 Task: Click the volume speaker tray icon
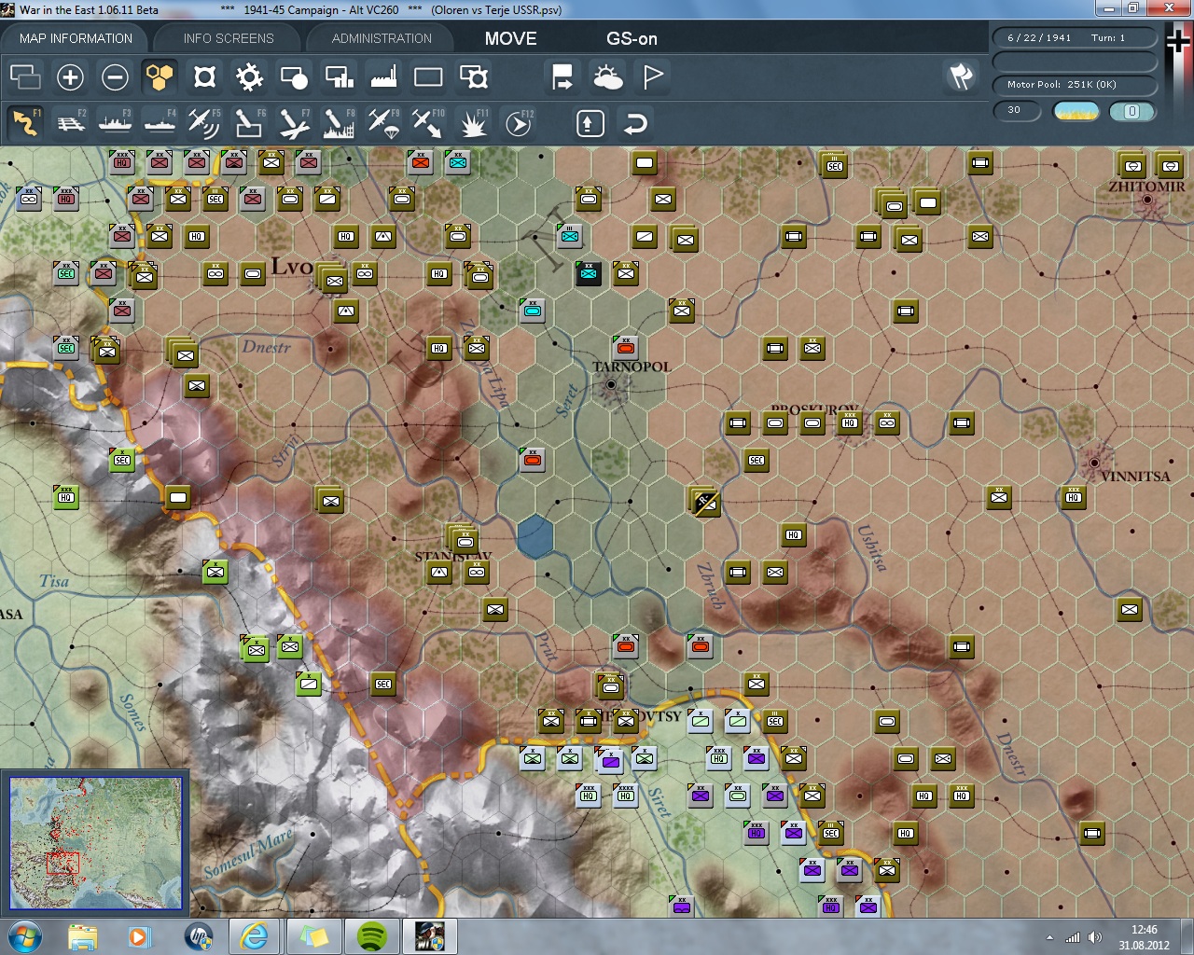1095,937
